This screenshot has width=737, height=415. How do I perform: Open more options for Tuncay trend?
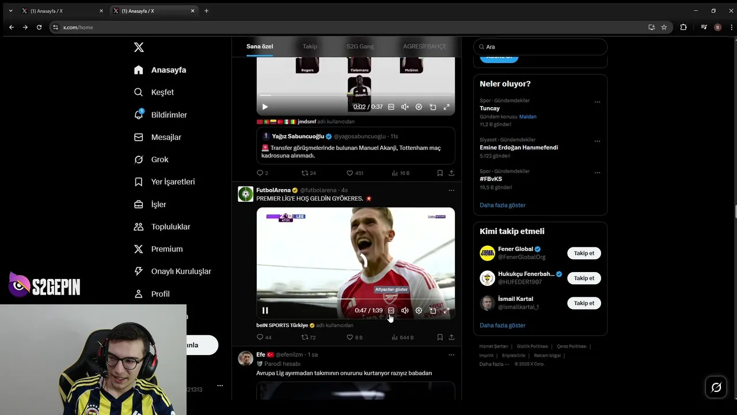(x=597, y=102)
